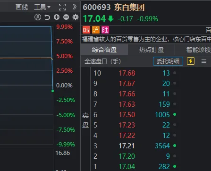Undo chart change with back arrow icon
The width and height of the screenshot is (211, 171).
[47, 17]
